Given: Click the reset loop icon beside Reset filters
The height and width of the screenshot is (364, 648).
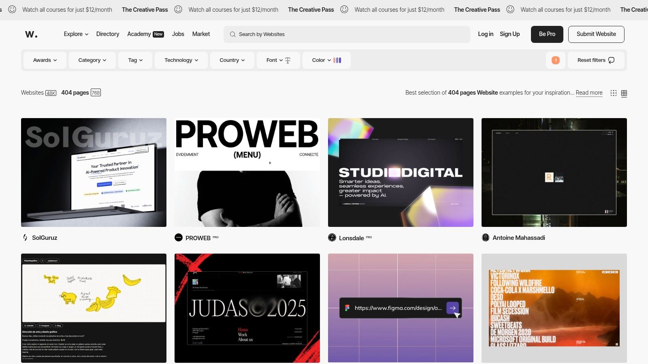Looking at the screenshot, I should point(611,60).
